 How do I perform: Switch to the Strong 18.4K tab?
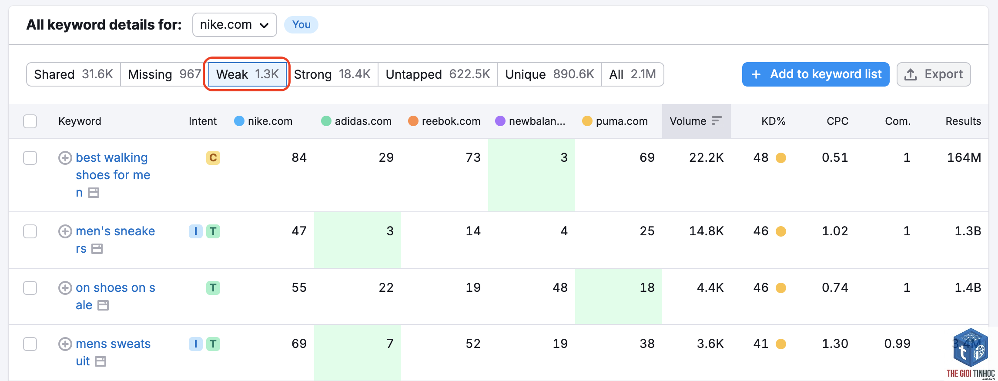pyautogui.click(x=332, y=74)
